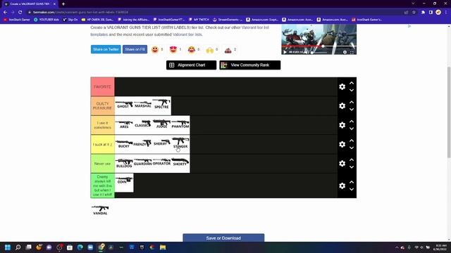The image size is (451, 253).
Task: Open the Alignment Chart
Action: [x=191, y=65]
